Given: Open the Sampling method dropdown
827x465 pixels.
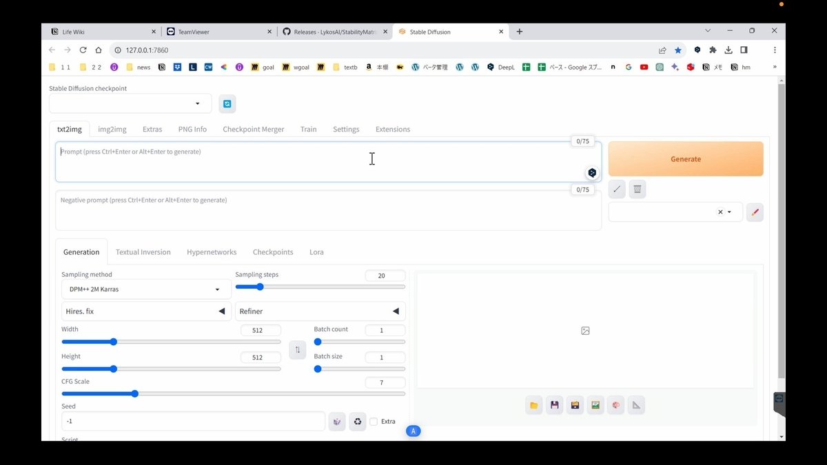Looking at the screenshot, I should pos(146,289).
